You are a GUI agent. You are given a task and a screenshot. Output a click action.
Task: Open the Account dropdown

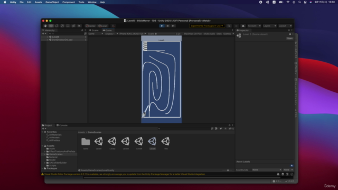coord(254,26)
